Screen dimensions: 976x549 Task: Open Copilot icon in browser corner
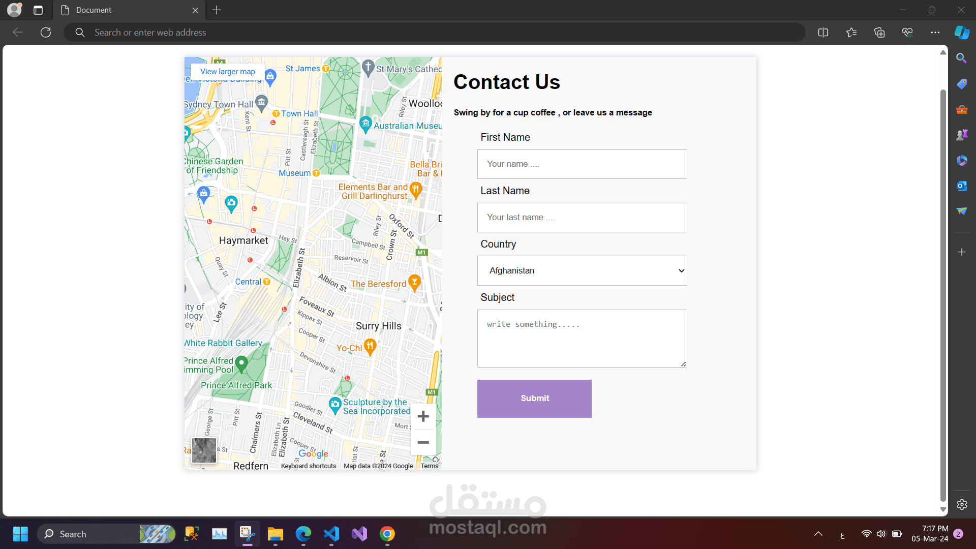[x=962, y=33]
